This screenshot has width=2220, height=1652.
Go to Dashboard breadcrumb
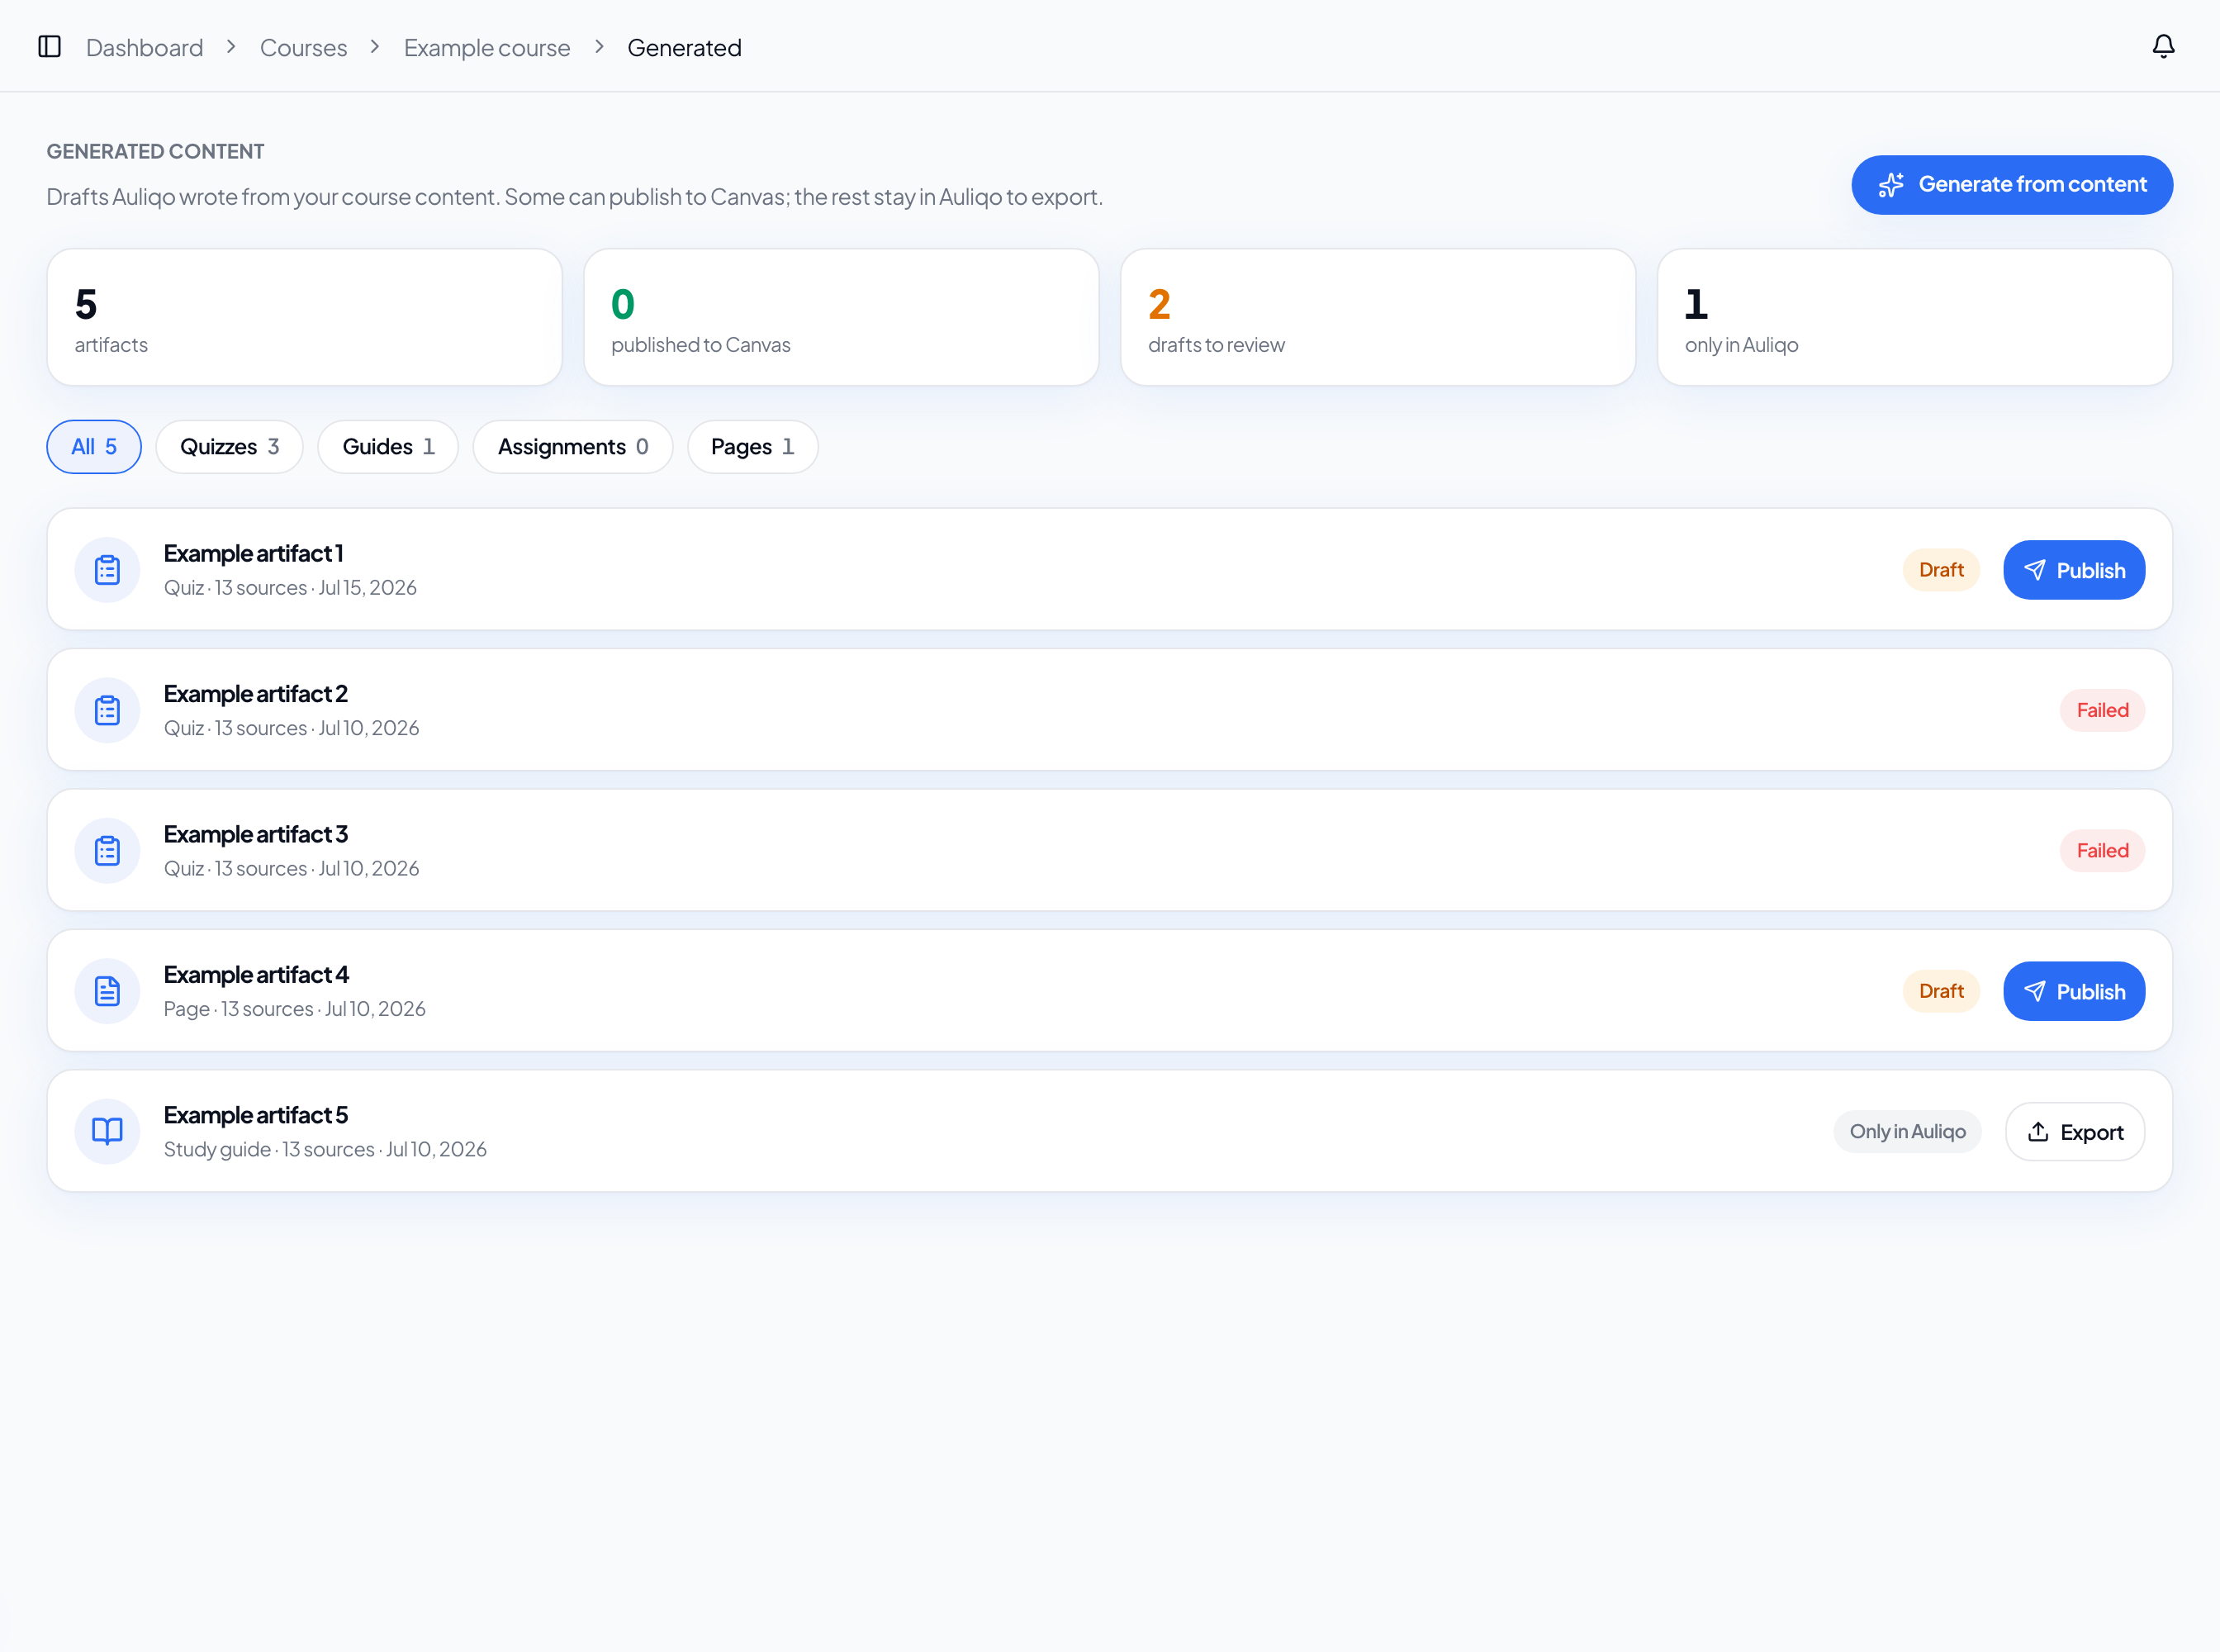(145, 48)
